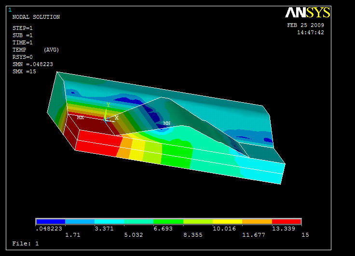Click the MX maximum marker on the model
Image resolution: width=355 pixels, height=256 pixels.
80,117
